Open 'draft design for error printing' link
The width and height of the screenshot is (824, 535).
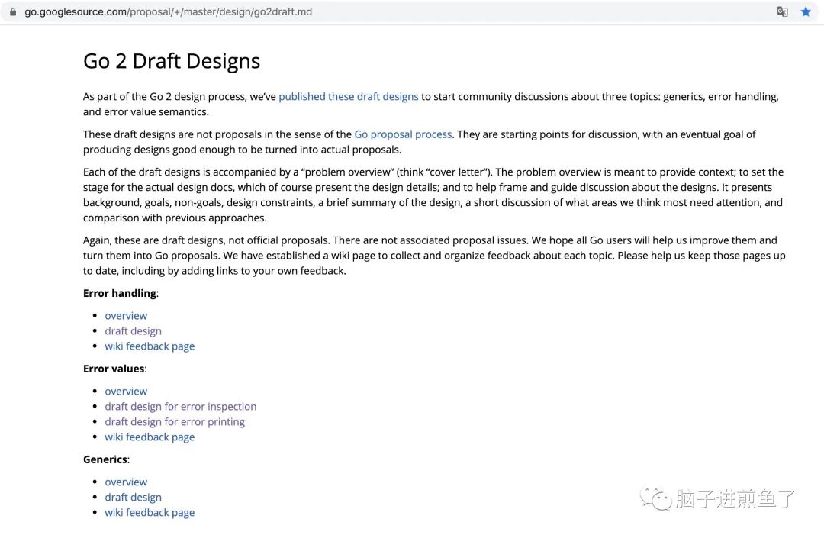click(175, 422)
